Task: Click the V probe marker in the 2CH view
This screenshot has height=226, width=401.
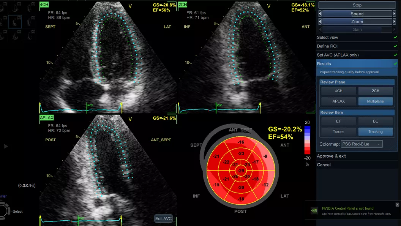Action: pos(268,6)
